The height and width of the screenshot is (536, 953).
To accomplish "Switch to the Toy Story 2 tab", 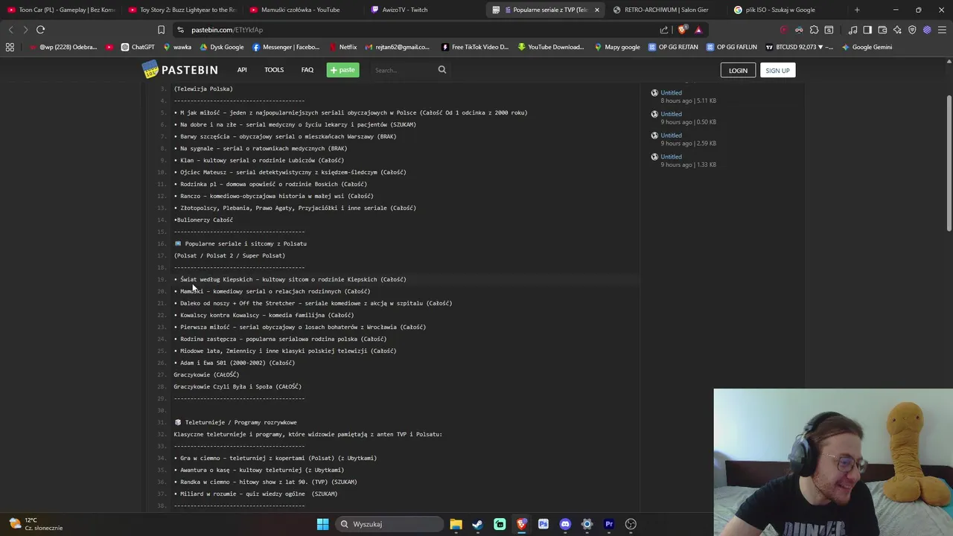I will coord(182,10).
